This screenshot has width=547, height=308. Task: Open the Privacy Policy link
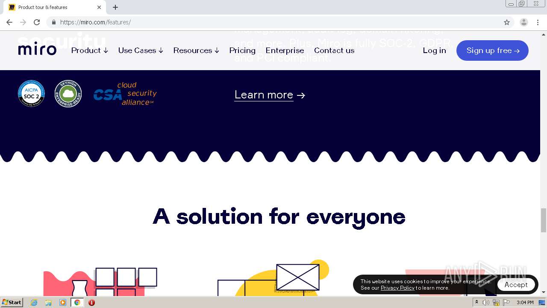[x=397, y=288]
